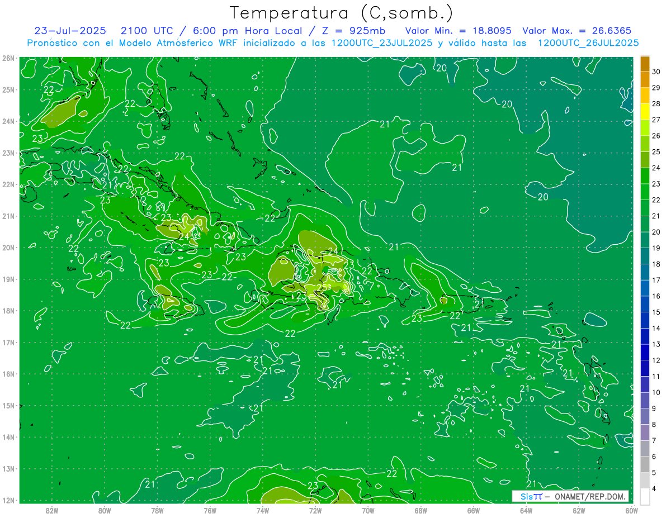
Task: Click the '70W' longitude axis label
Action: click(368, 510)
